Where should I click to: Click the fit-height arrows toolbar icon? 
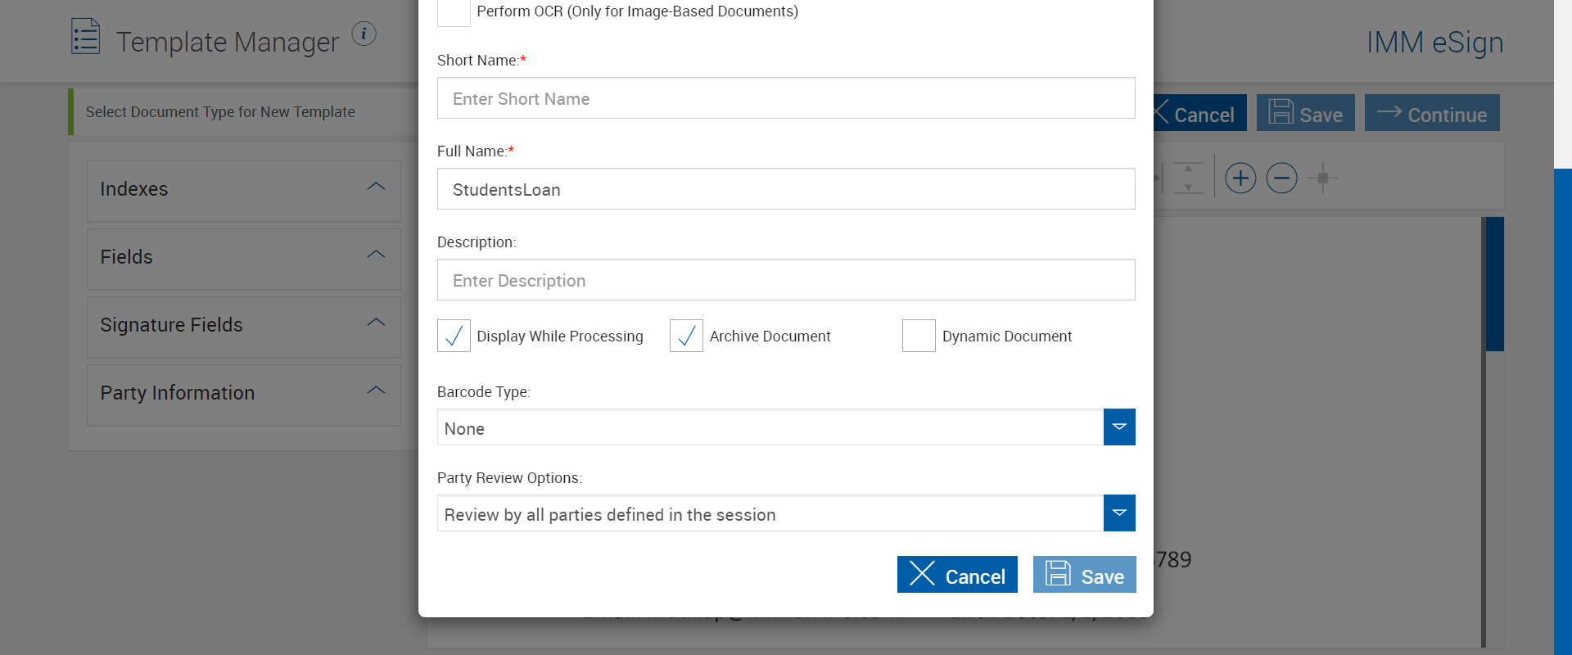(1188, 178)
